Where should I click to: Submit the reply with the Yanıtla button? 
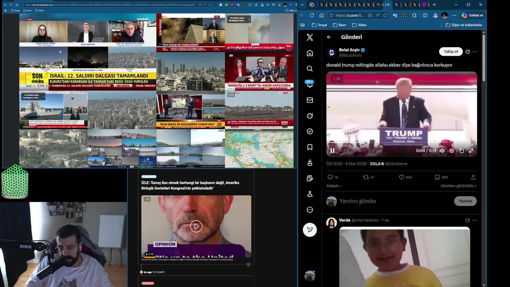click(x=465, y=201)
